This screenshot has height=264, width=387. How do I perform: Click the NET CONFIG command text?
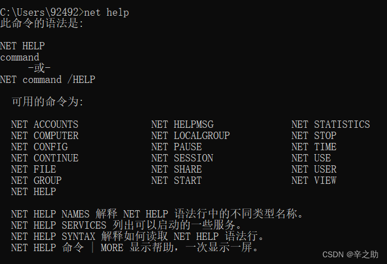39,147
